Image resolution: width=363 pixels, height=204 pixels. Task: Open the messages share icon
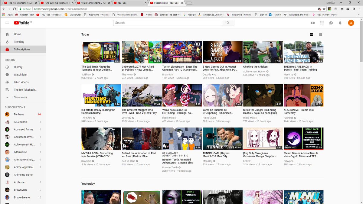331,23
